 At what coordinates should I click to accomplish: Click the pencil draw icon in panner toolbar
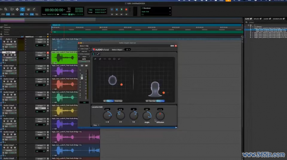tap(95, 59)
